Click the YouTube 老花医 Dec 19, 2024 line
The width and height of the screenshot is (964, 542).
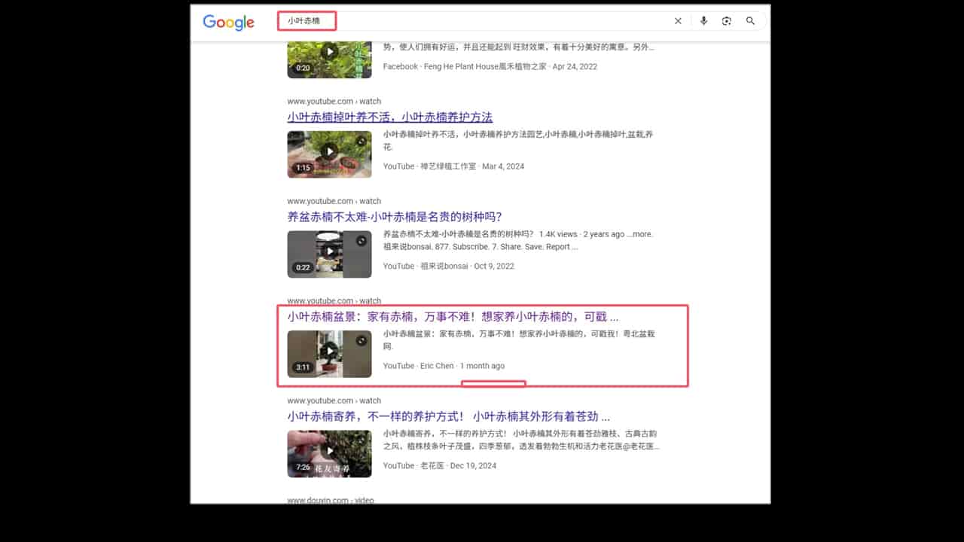(439, 465)
